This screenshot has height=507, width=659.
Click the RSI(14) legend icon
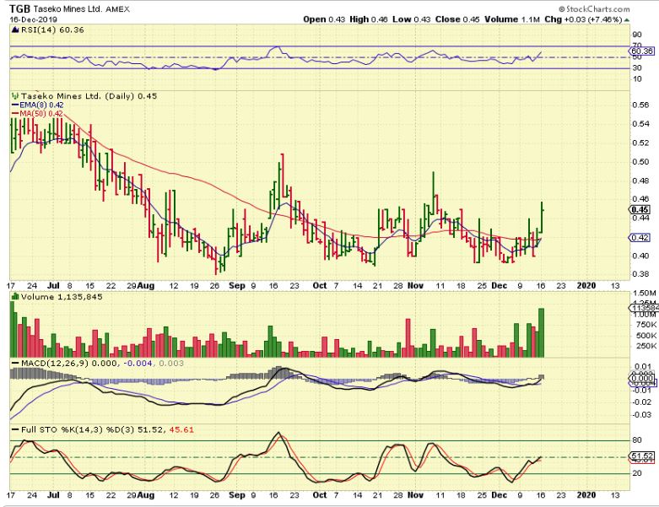click(x=15, y=30)
